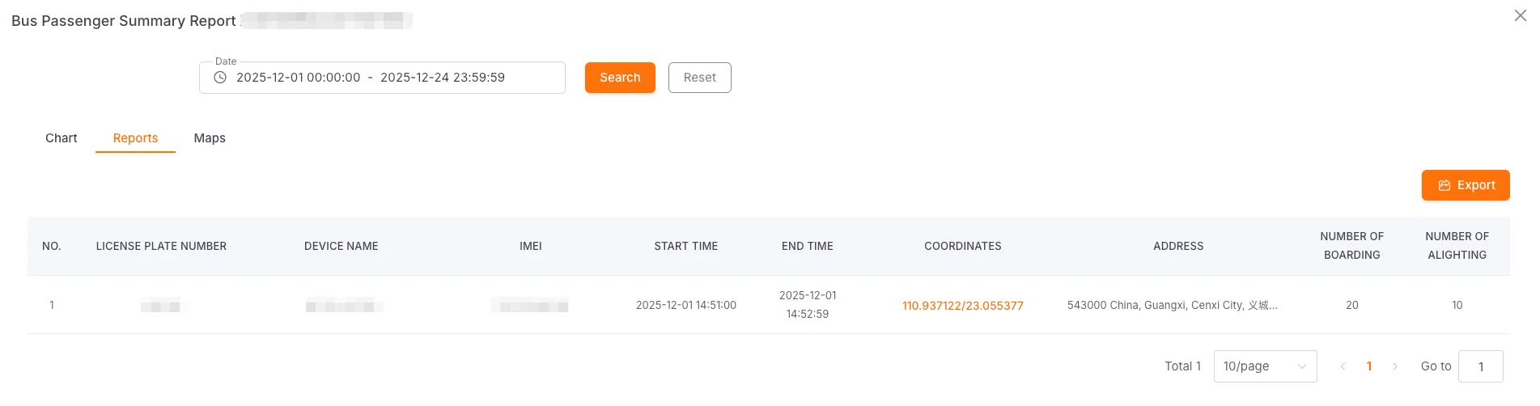This screenshot has width=1540, height=406.
Task: Click the end date 2025-12-24 23:59:59 field
Action: [x=443, y=78]
